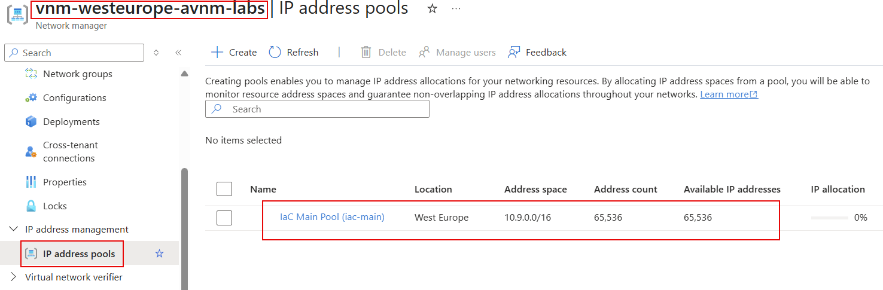Click the pool search magnifier icon

coord(217,109)
